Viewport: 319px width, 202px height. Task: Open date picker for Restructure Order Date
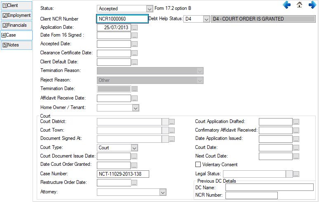[x=134, y=183]
